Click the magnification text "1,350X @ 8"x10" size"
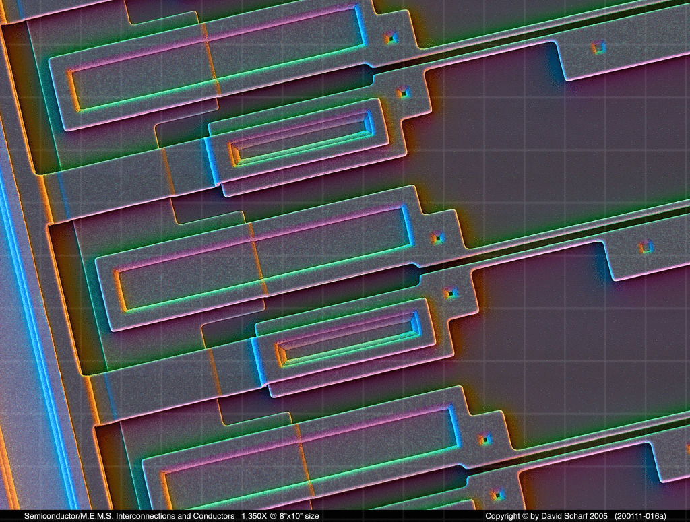This screenshot has width=690, height=522. [280, 516]
